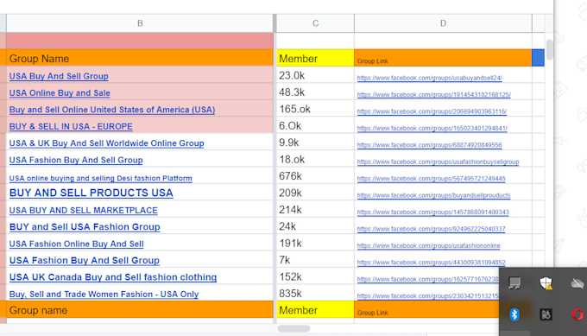This screenshot has width=587, height=336.
Task: Select Group Link header cell above usabuyandsell24 URL
Action: 443,58
